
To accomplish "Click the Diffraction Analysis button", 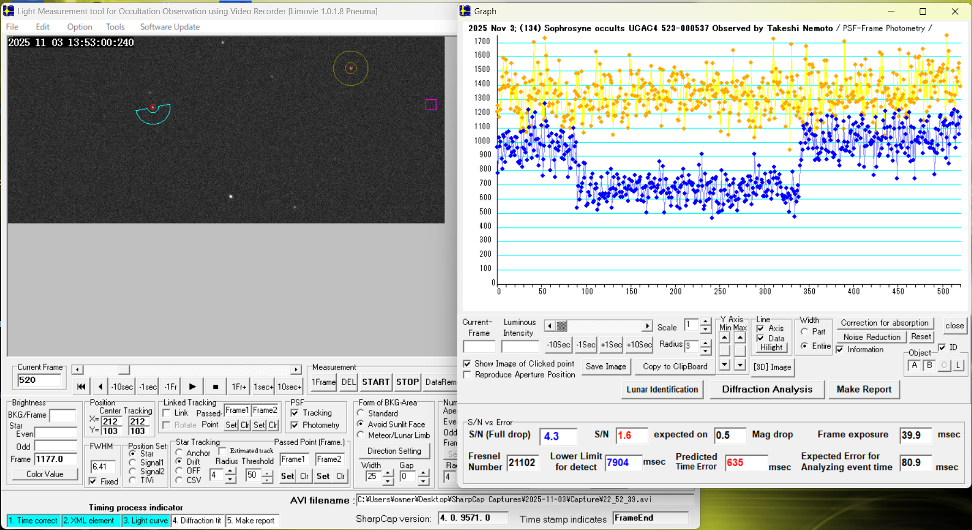I will pos(767,389).
